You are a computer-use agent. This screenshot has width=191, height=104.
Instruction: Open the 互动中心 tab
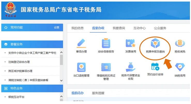pos(140,28)
